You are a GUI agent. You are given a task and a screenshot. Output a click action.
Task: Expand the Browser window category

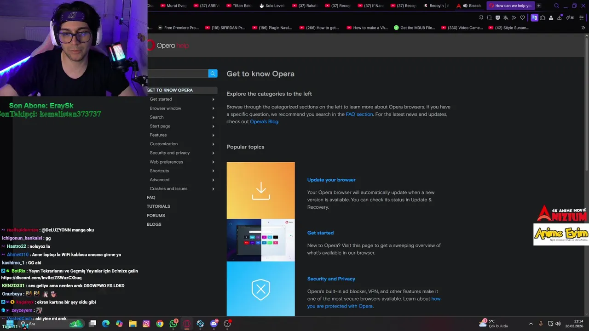[181, 108]
